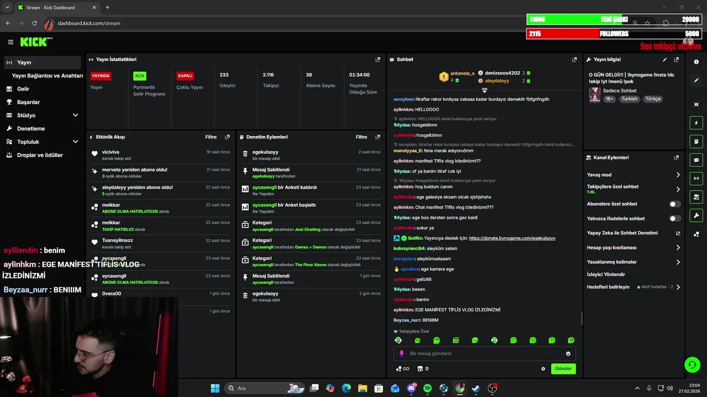This screenshot has width=707, height=397.
Task: Open the green headset support bubble
Action: pos(692,364)
